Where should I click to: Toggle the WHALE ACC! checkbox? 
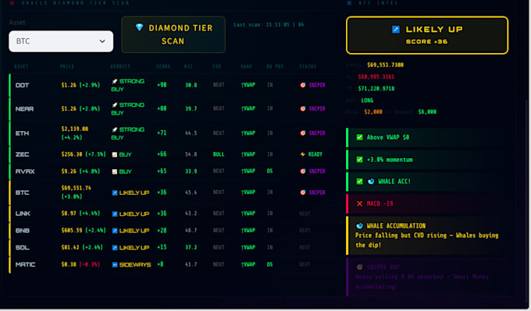pyautogui.click(x=359, y=182)
